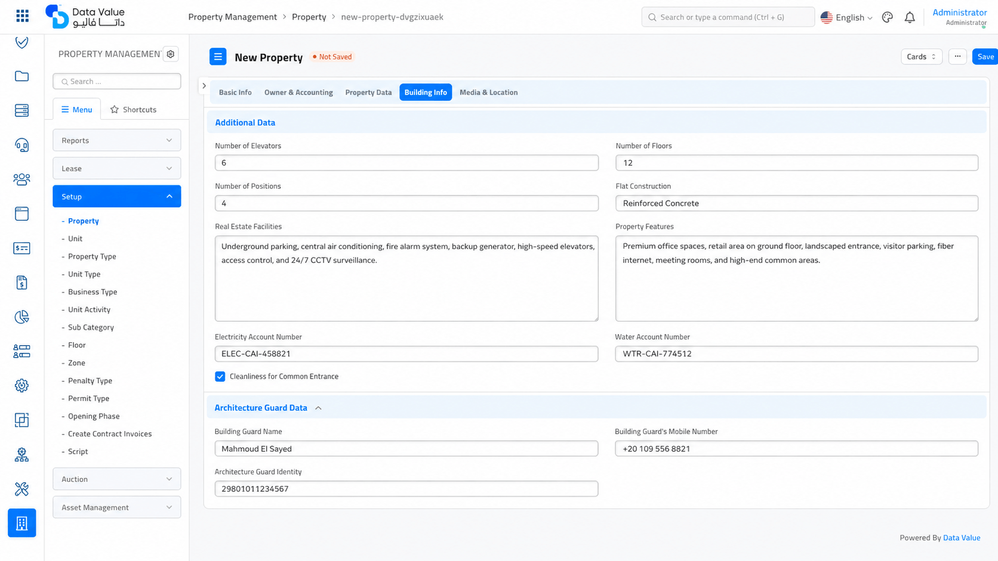Open Unit Activity in Setup menu
998x561 pixels.
[x=89, y=310]
